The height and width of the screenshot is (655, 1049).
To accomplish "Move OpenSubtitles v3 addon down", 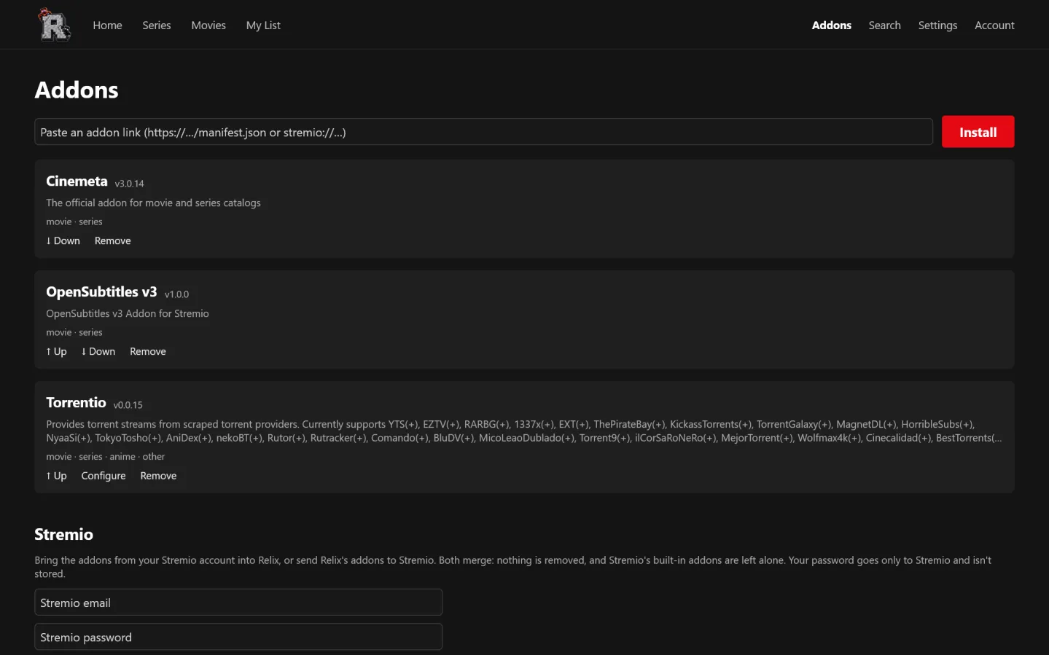I will point(98,352).
